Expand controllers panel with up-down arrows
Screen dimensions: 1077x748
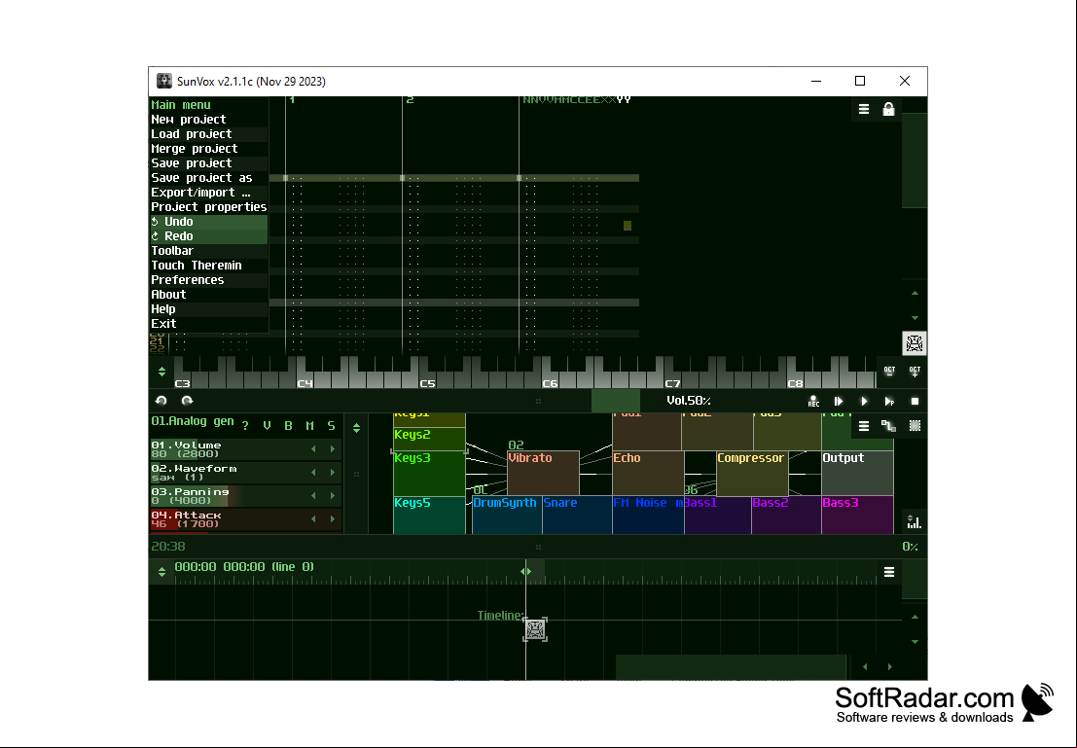tap(356, 428)
